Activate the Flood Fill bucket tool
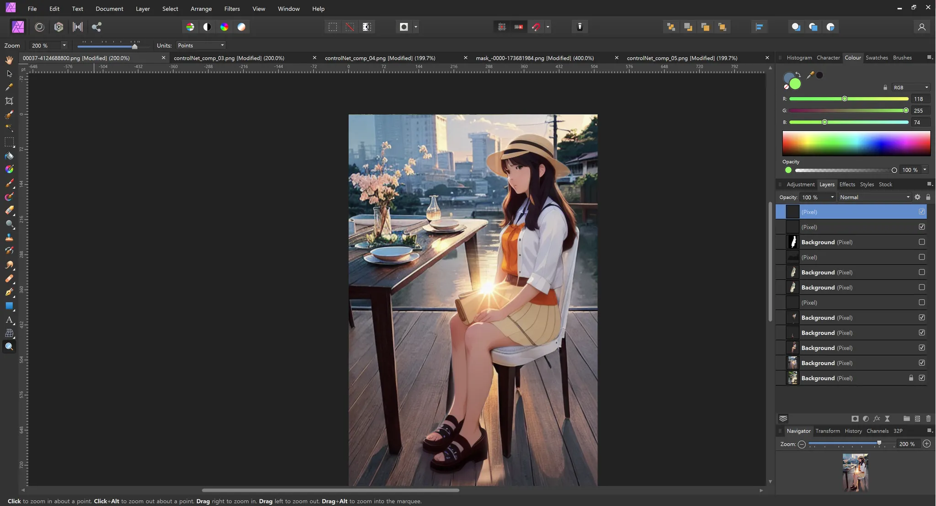Image resolution: width=936 pixels, height=506 pixels. coord(9,156)
